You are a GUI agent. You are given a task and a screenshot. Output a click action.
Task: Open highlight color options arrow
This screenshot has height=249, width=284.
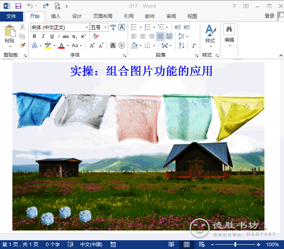point(54,45)
